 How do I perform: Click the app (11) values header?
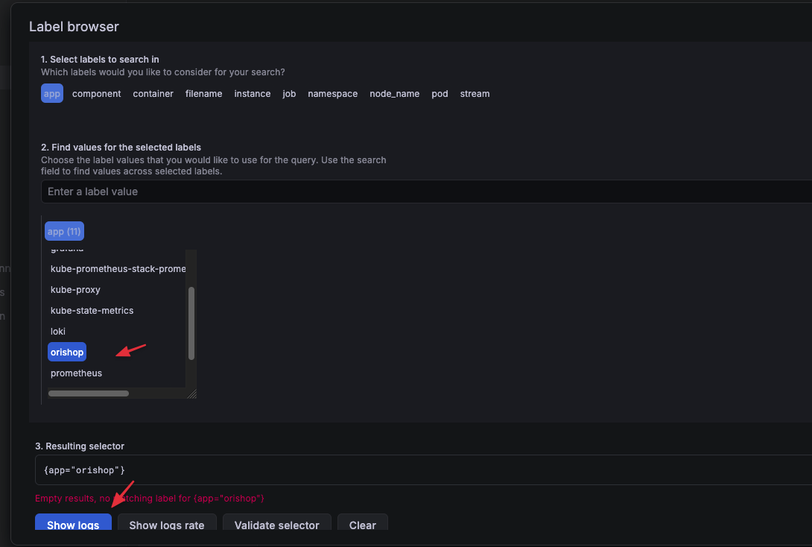pyautogui.click(x=64, y=232)
